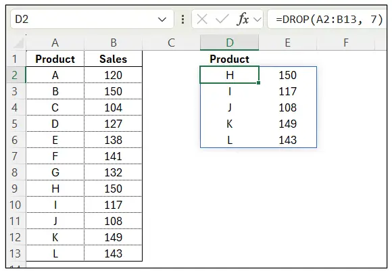This screenshot has height=271, width=392.
Task: Expand the function dropdown beside fx
Action: pyautogui.click(x=258, y=19)
